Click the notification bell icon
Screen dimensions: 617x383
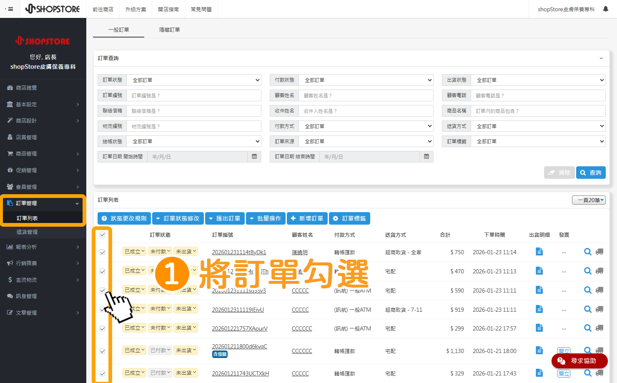[605, 8]
